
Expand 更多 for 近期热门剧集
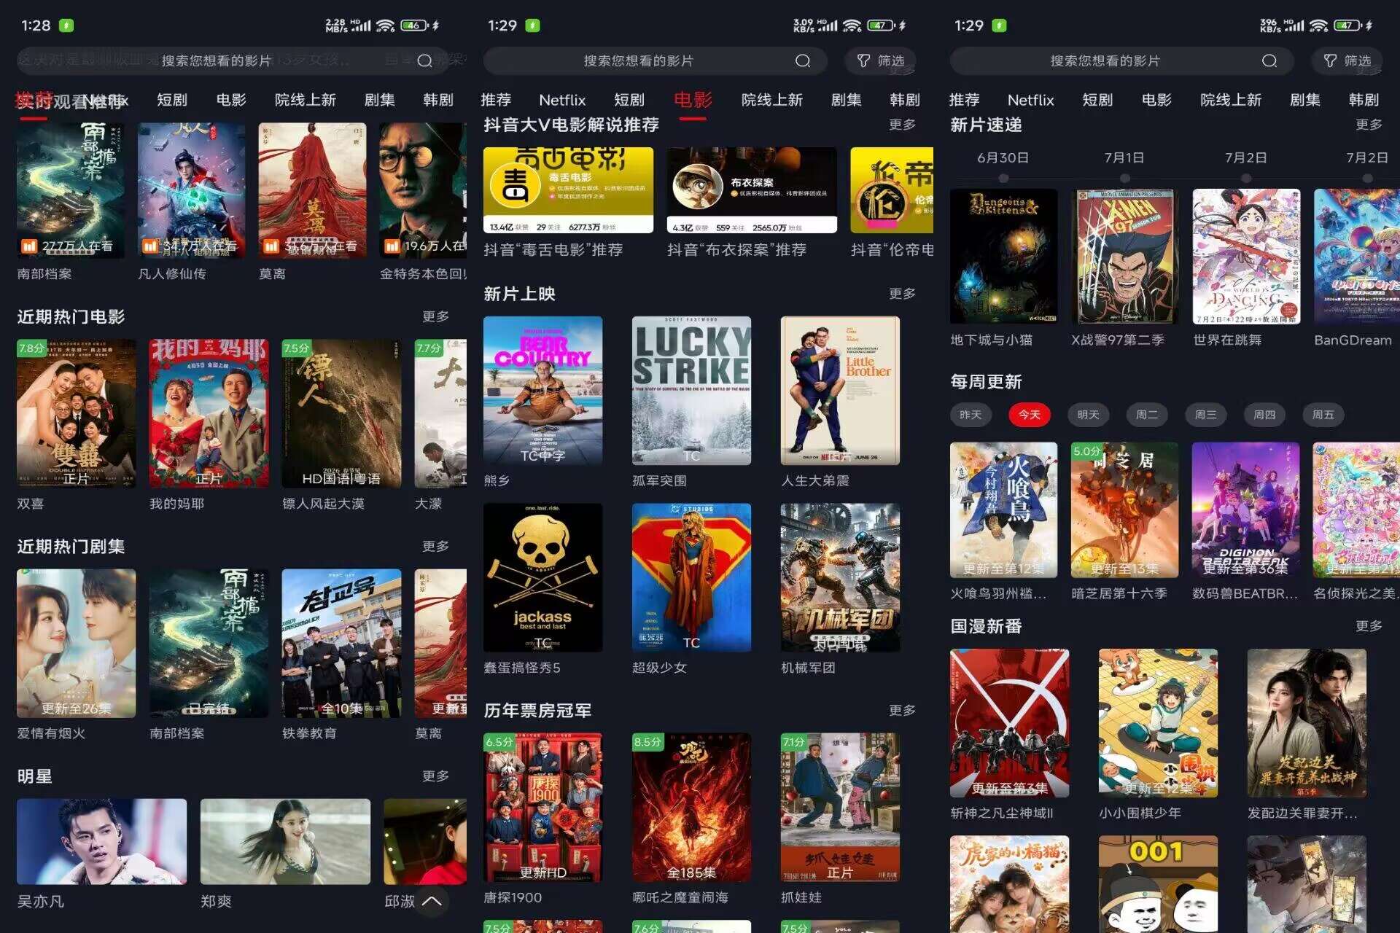click(x=435, y=546)
